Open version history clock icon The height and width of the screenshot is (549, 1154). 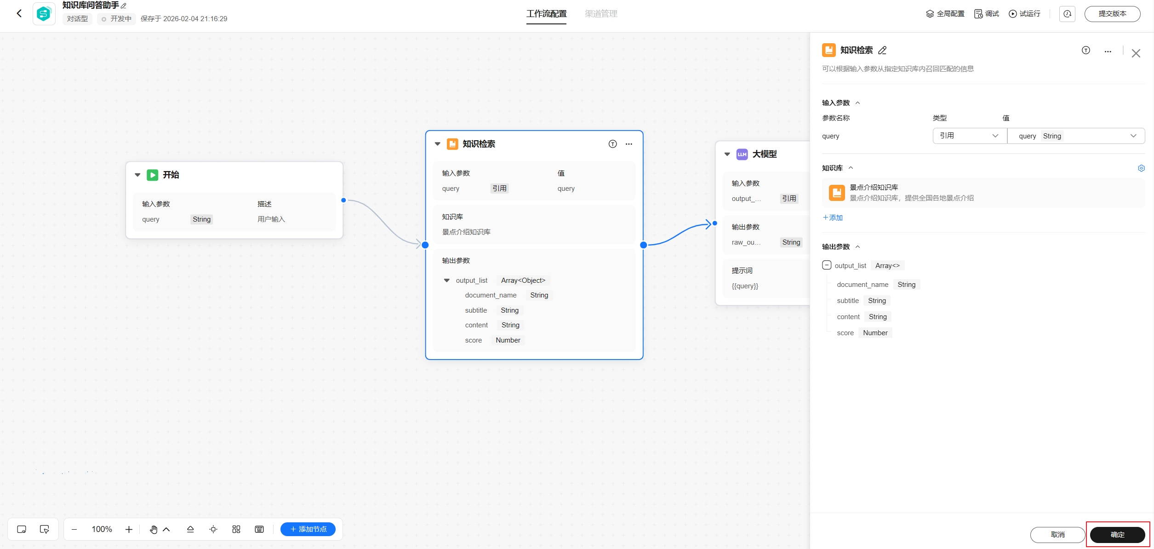point(1067,14)
